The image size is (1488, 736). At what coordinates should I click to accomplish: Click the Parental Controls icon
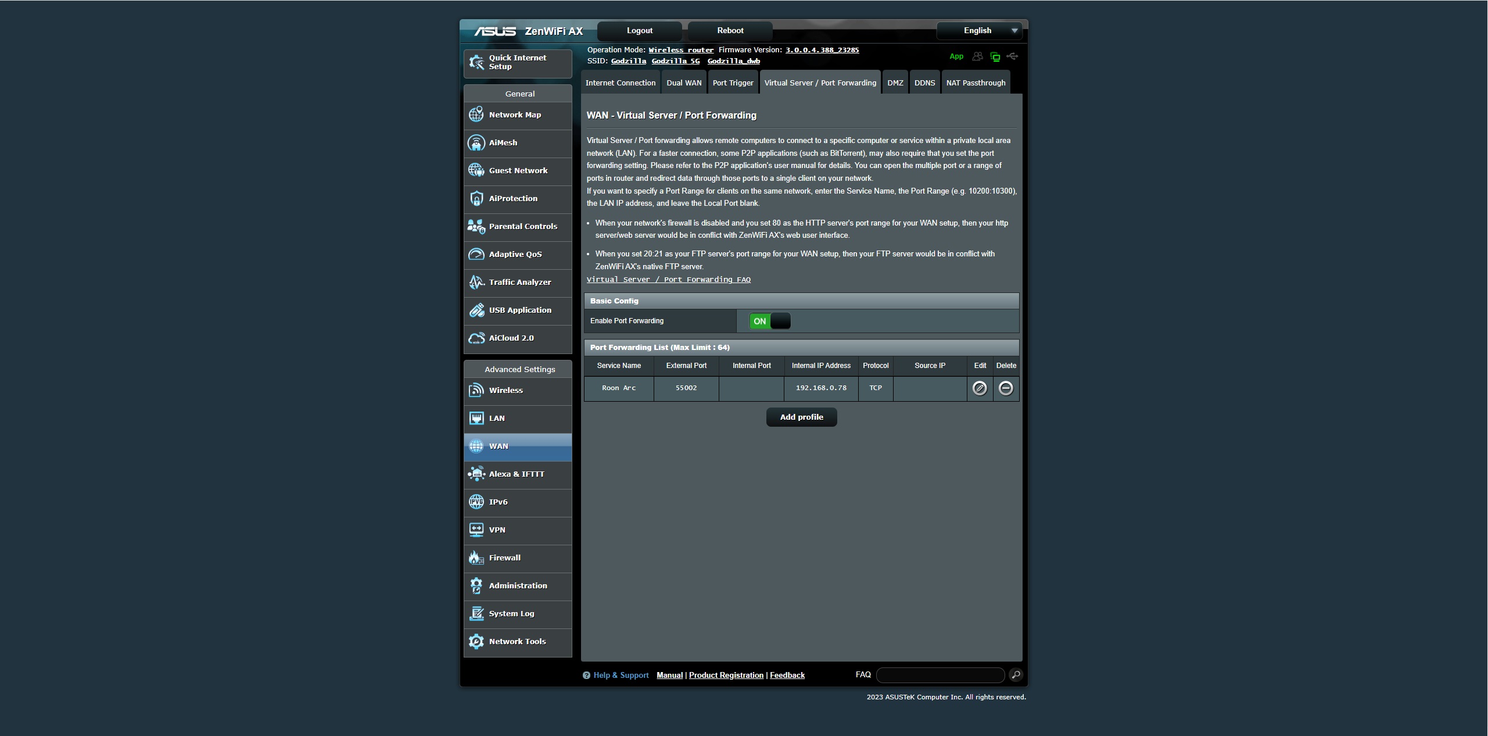[476, 226]
